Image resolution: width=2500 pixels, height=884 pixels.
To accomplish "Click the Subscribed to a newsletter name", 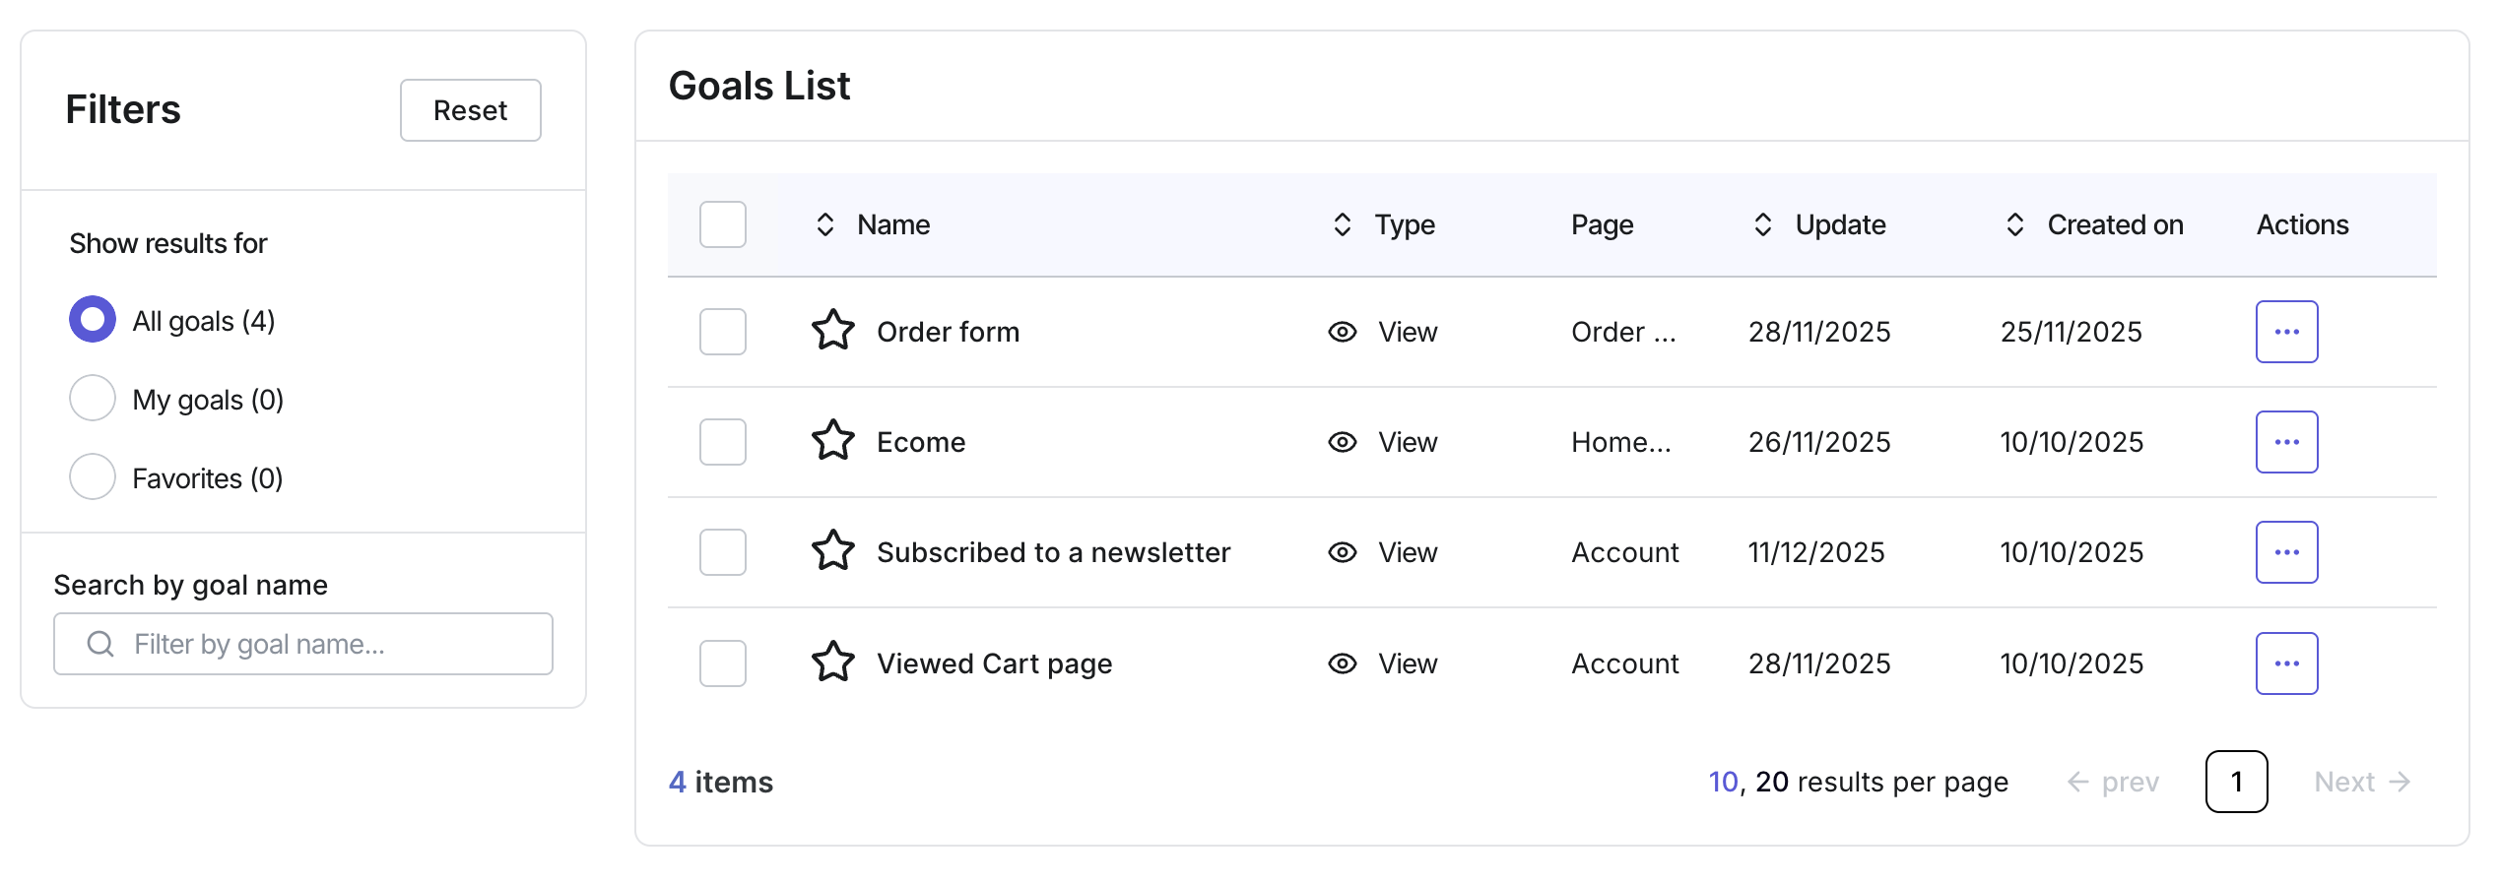I will click(x=1053, y=552).
